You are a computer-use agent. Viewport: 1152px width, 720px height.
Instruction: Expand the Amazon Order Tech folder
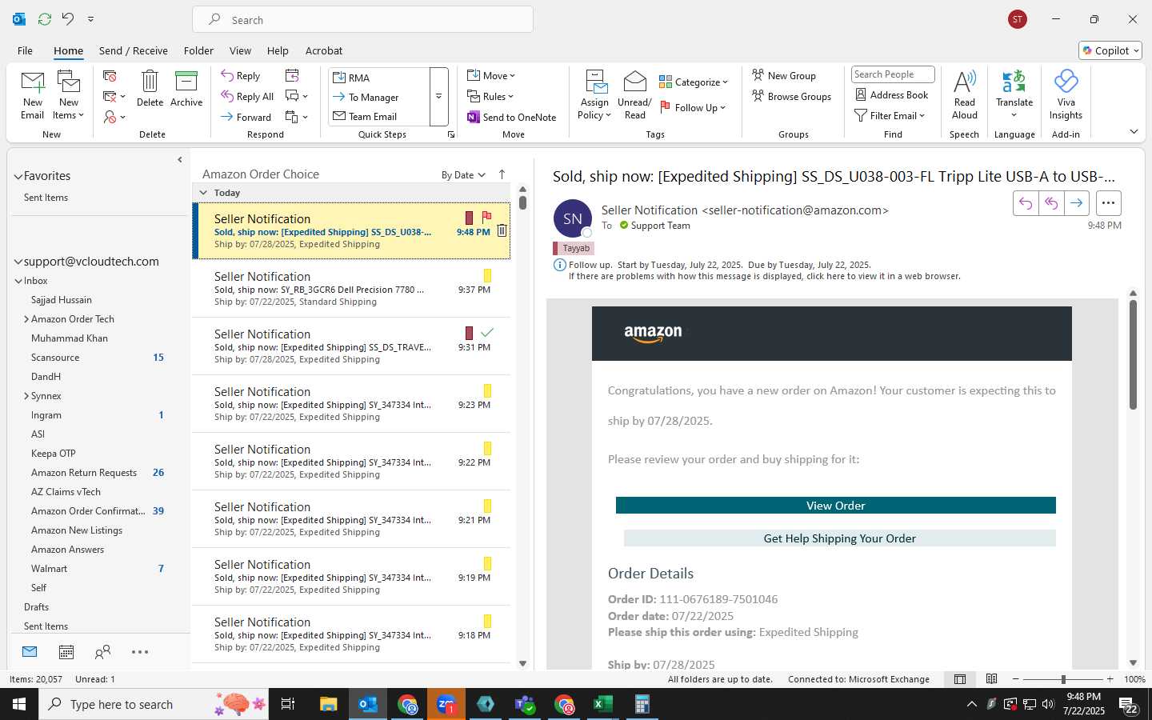click(x=26, y=319)
